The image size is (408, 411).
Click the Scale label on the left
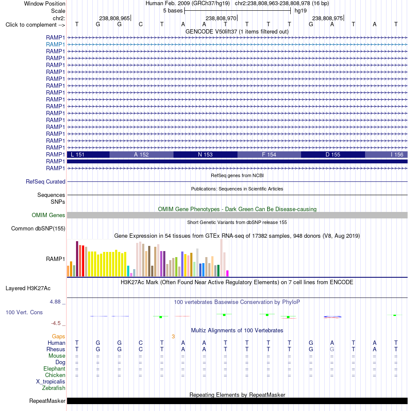[x=58, y=11]
